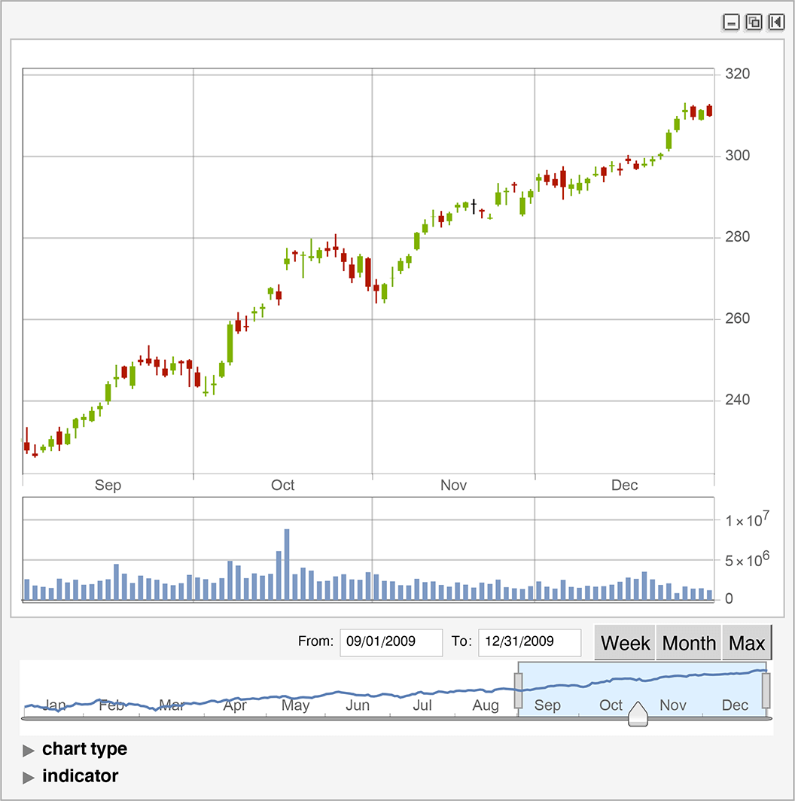This screenshot has height=801, width=795.
Task: Click the 280 price axis label
Action: 737,236
